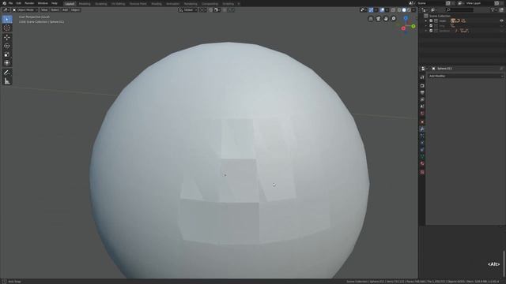The image size is (506, 284).
Task: Add a new collection in the outliner header
Action: pos(501,10)
